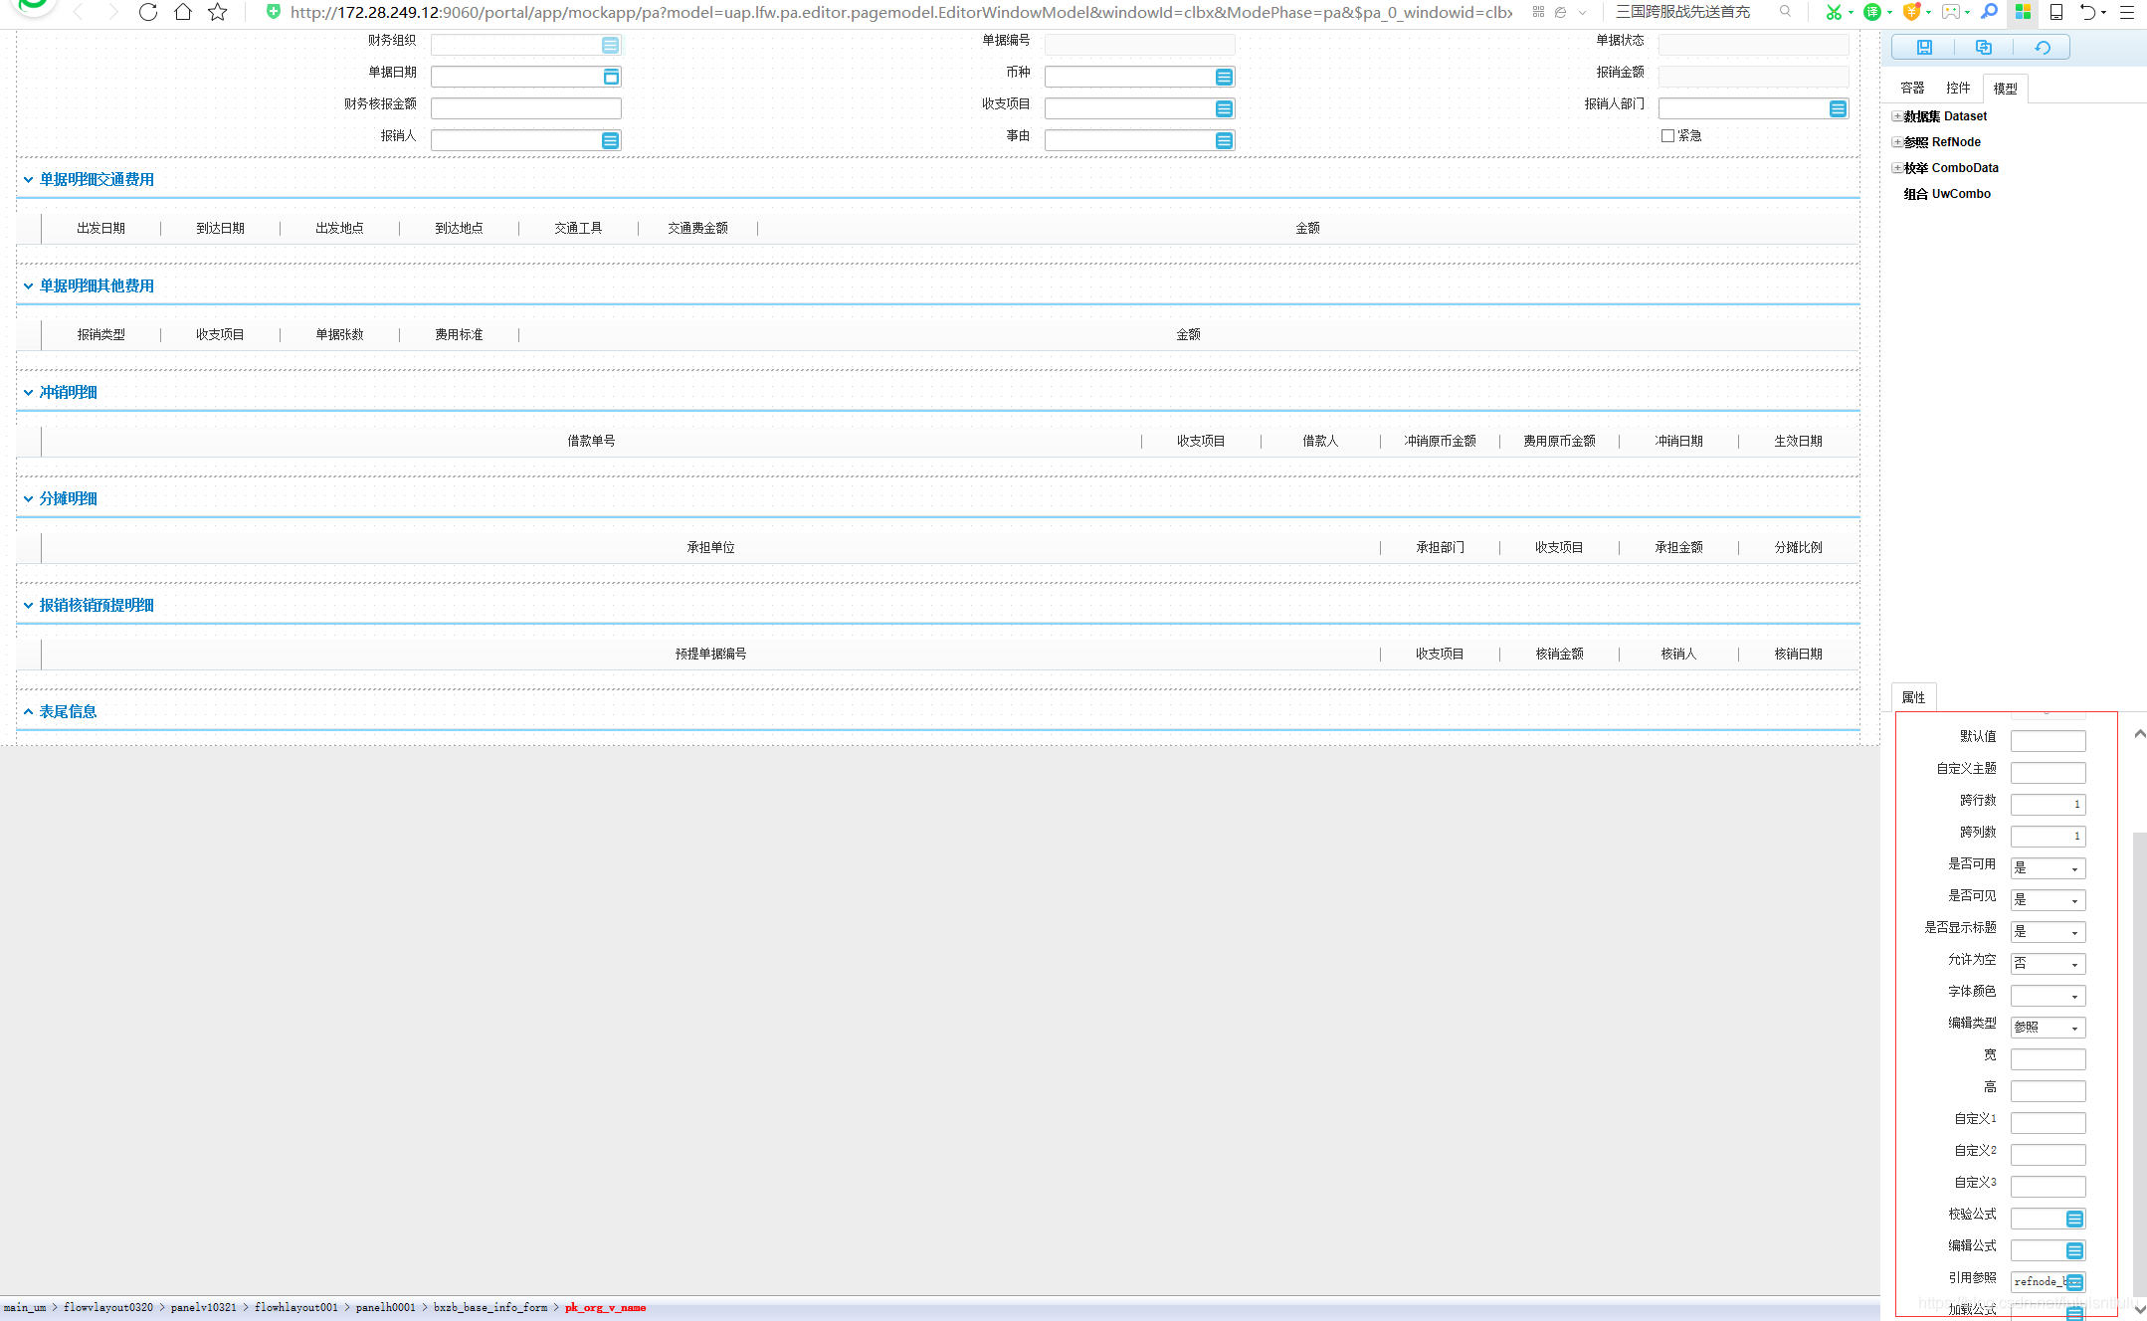The image size is (2147, 1321).
Task: Open the 校验公式 formula editor icon
Action: coord(2074,1220)
